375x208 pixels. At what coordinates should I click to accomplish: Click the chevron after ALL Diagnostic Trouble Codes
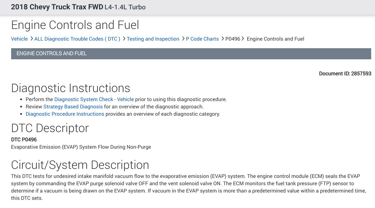click(124, 39)
